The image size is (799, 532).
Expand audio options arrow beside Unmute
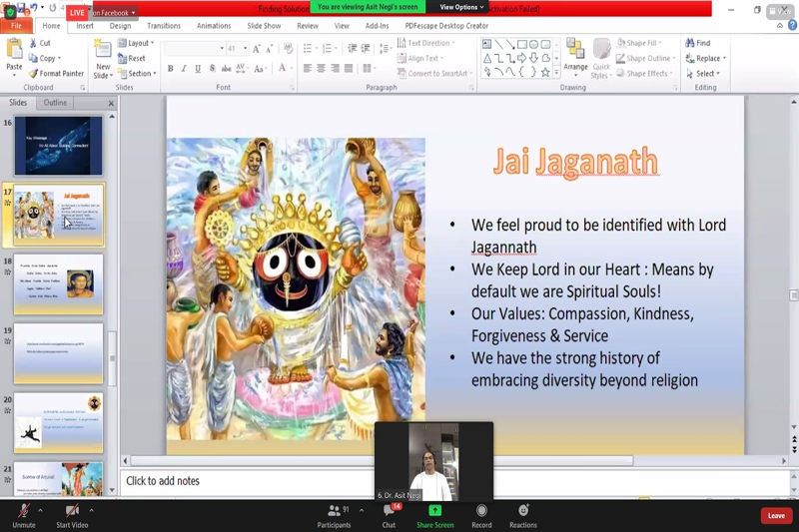pos(41,509)
